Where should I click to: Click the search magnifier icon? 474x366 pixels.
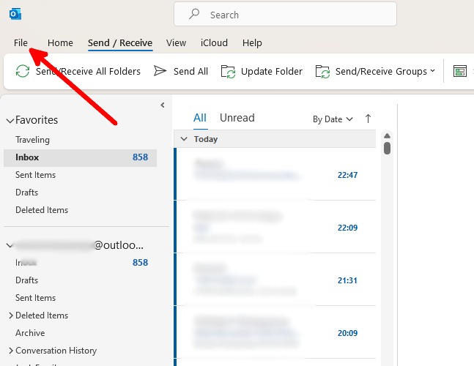pos(194,14)
